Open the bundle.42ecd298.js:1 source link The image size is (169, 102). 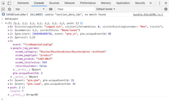[148, 15]
